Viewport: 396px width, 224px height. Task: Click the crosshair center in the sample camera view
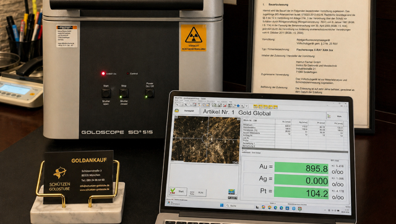tap(207, 139)
